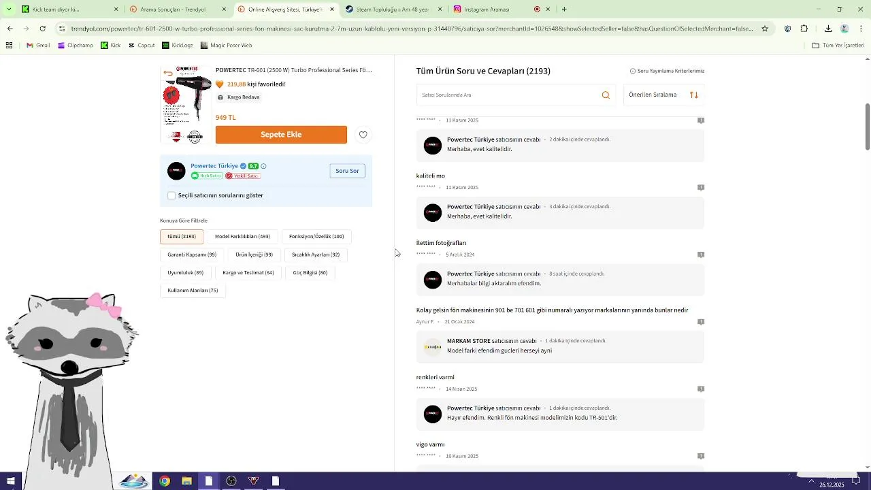Click the MARKAM STORE seller avatar
Screen dimensions: 871x490
coord(433,347)
